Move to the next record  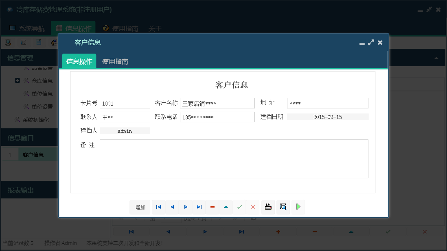tap(186, 207)
